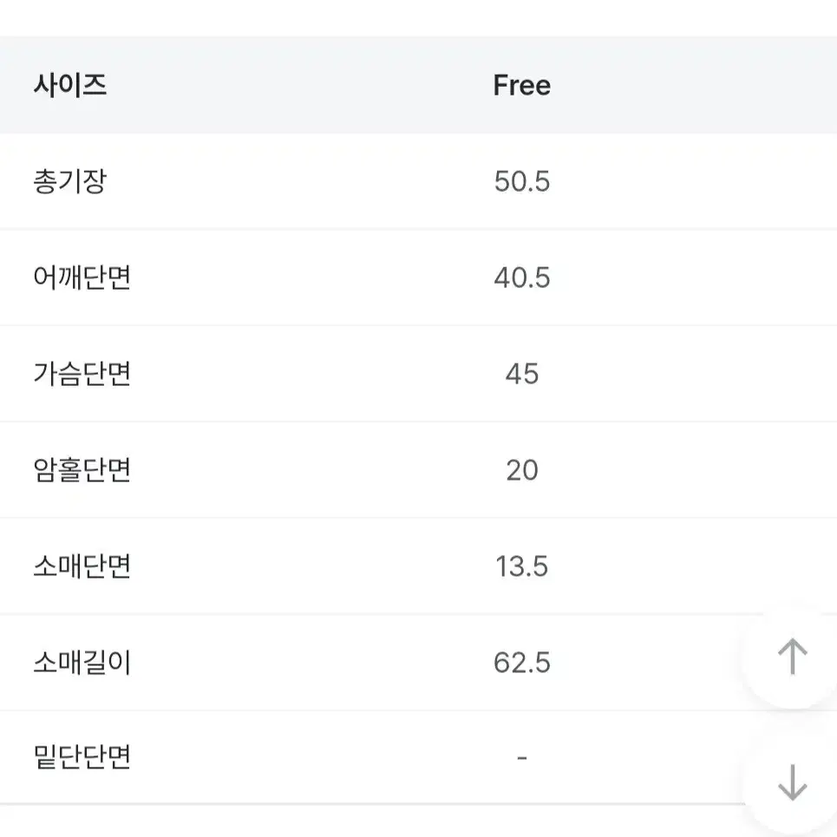The height and width of the screenshot is (837, 837).
Task: Select the Free size column header
Action: click(x=521, y=85)
